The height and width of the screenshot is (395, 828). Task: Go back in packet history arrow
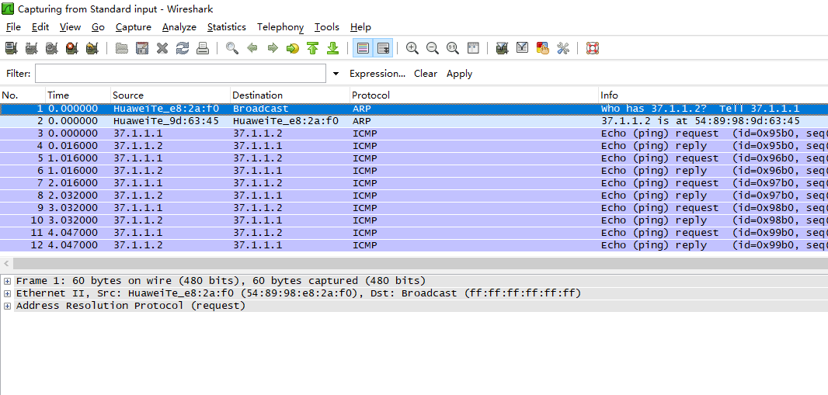[x=252, y=49]
